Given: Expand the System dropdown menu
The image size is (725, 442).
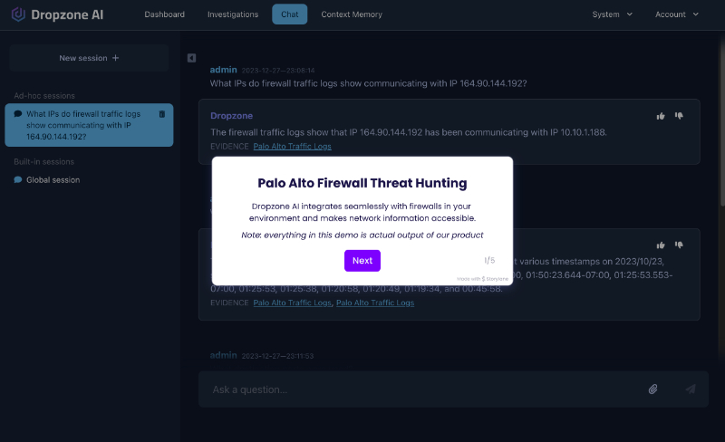Looking at the screenshot, I should 613,14.
